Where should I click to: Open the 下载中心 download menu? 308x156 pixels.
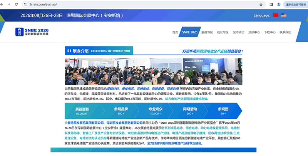(x=269, y=32)
